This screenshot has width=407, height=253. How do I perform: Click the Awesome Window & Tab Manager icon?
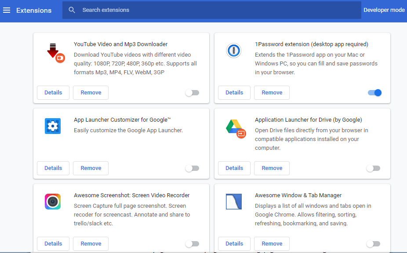click(x=234, y=202)
